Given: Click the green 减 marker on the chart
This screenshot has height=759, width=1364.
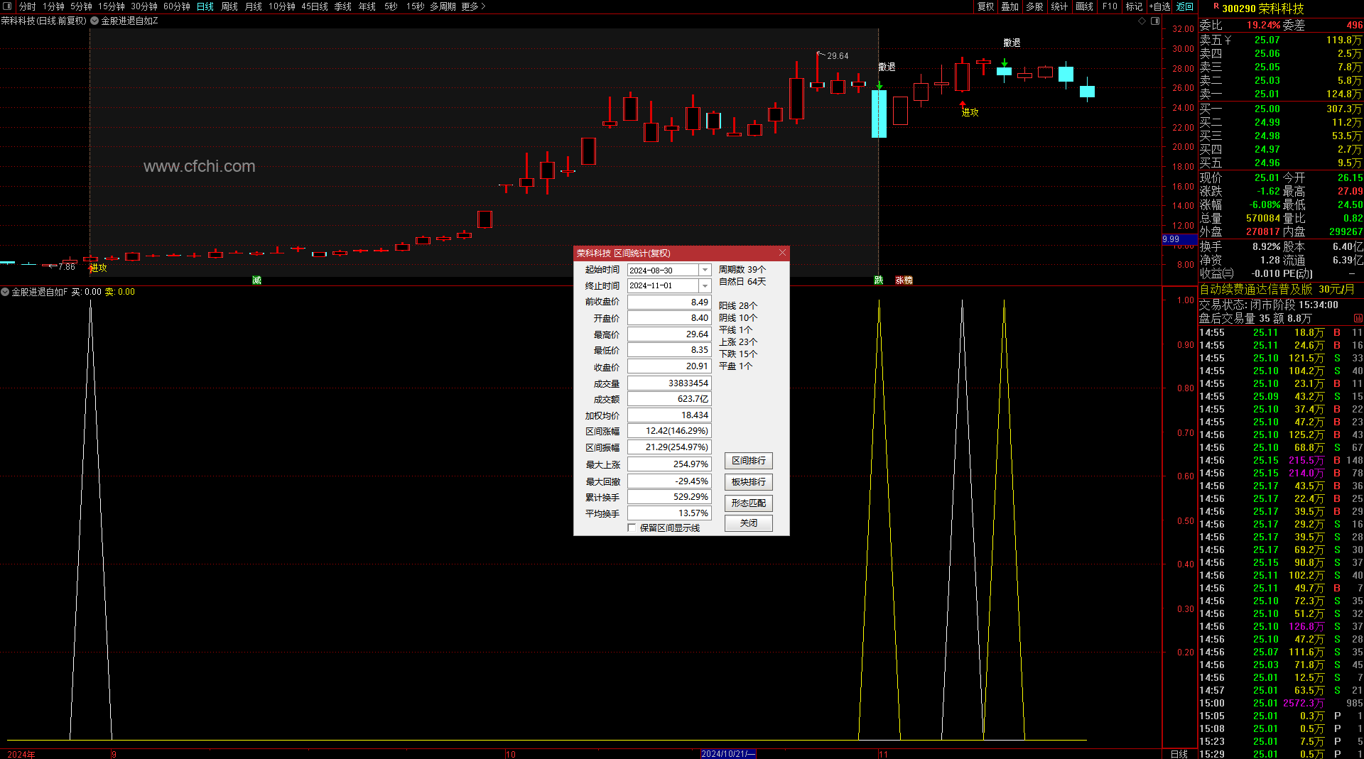Looking at the screenshot, I should (x=256, y=280).
